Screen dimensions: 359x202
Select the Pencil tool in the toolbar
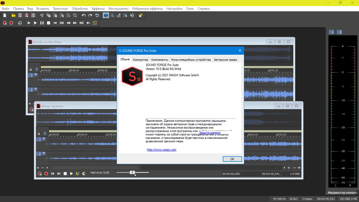click(x=119, y=15)
